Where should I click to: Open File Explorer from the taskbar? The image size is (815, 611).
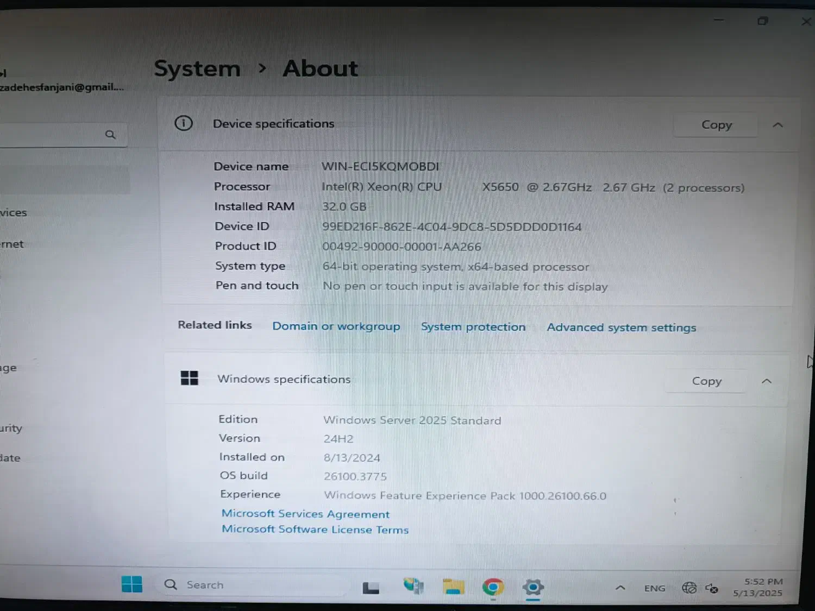(x=453, y=587)
